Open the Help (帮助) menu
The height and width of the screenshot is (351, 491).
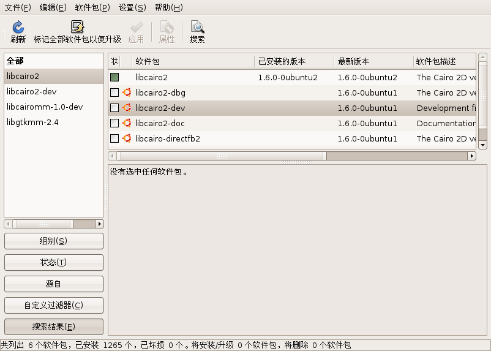[x=169, y=7]
